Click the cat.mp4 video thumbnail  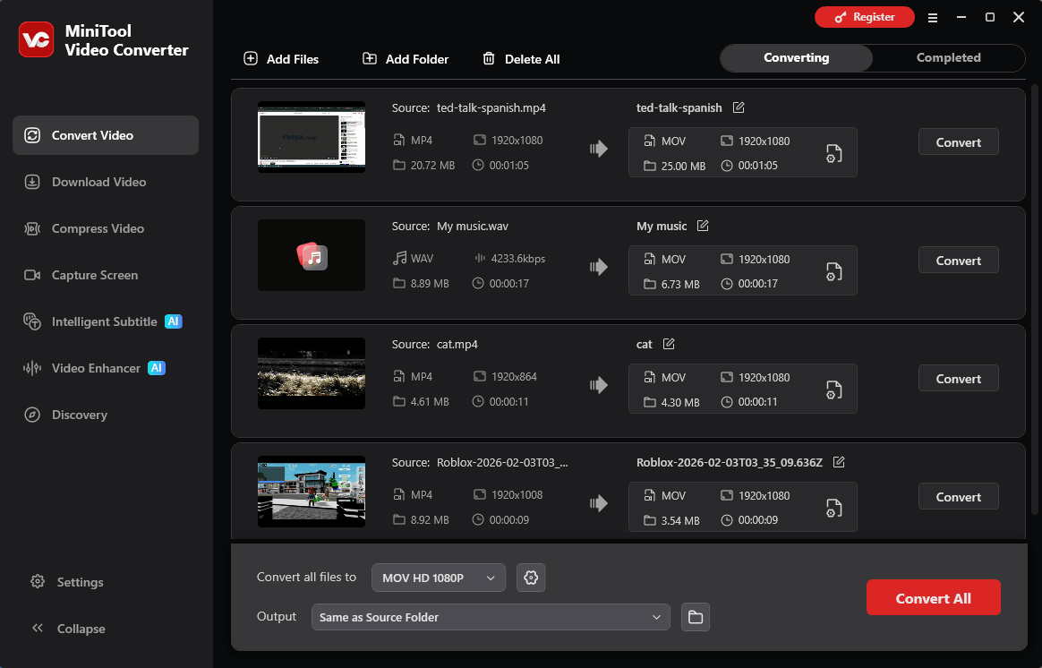point(311,373)
